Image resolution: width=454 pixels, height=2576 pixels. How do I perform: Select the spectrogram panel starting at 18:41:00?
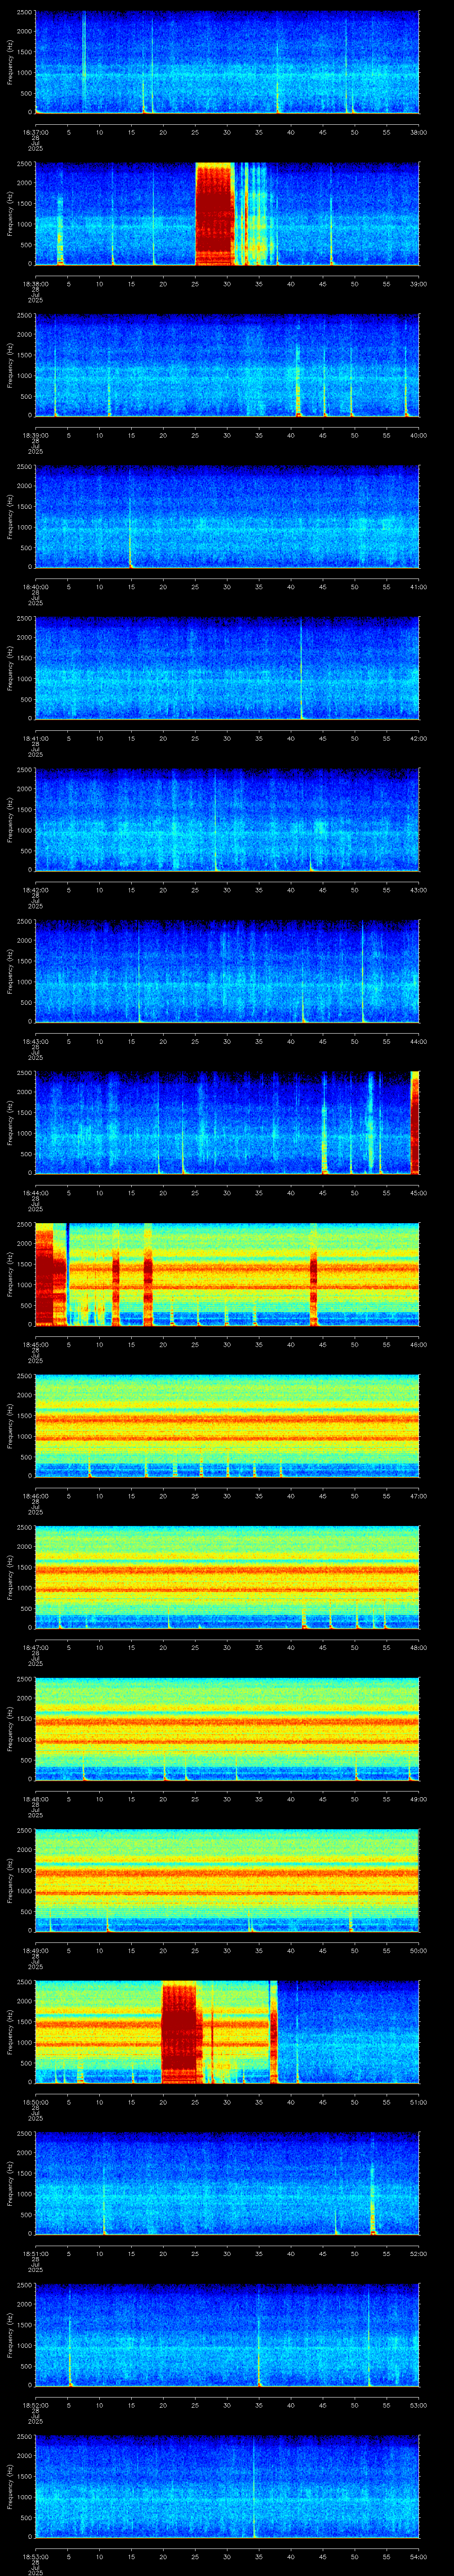(x=227, y=668)
